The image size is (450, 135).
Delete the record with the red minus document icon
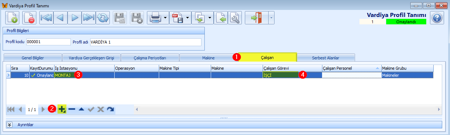tap(29, 18)
